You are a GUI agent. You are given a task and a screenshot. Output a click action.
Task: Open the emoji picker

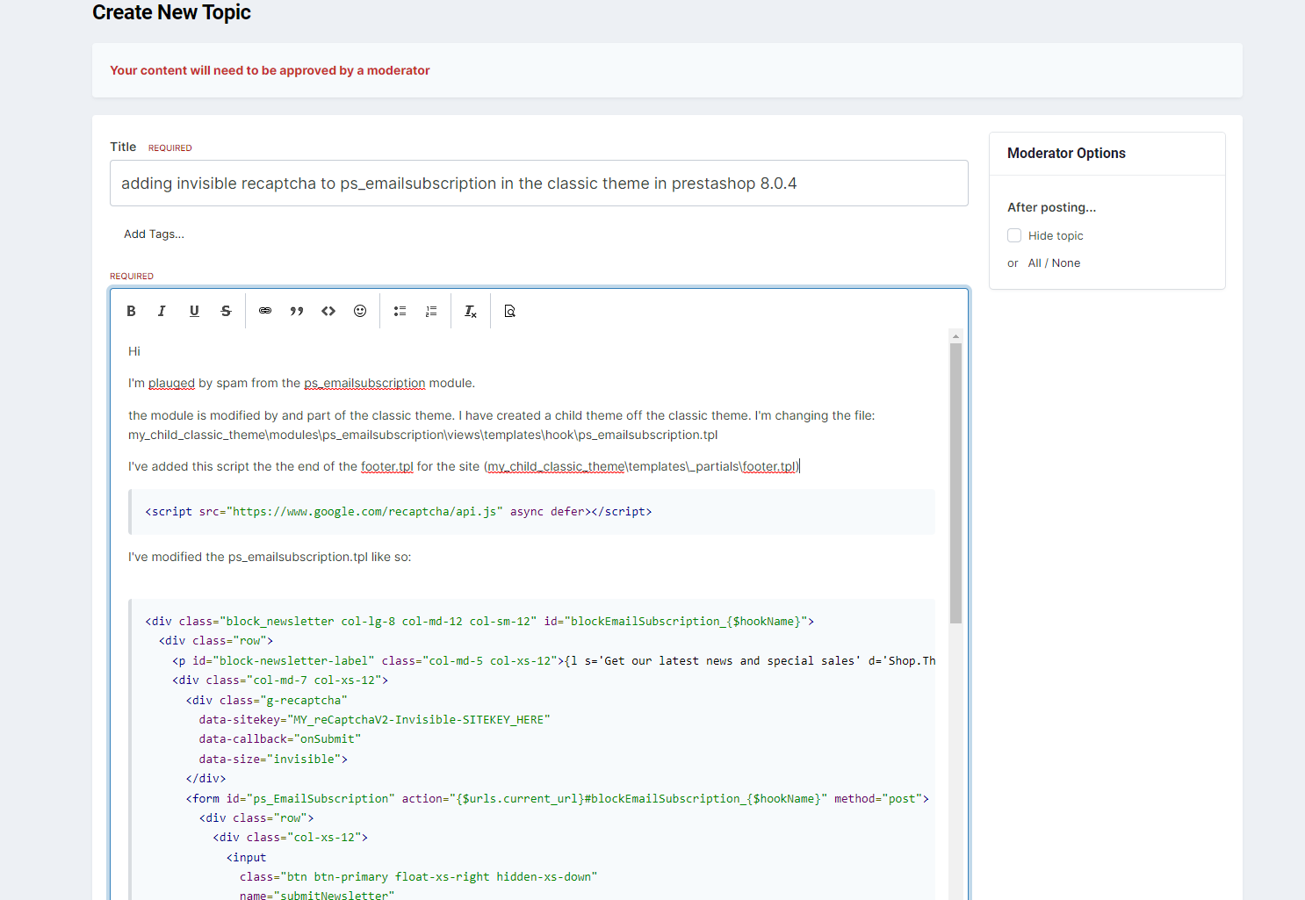click(360, 311)
